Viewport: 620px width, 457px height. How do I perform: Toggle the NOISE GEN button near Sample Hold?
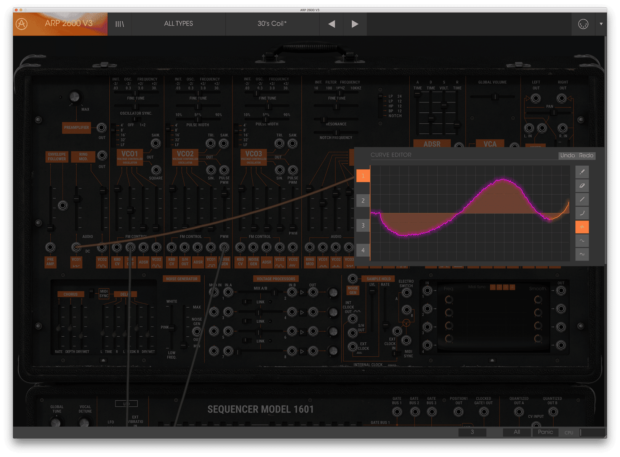(x=352, y=290)
